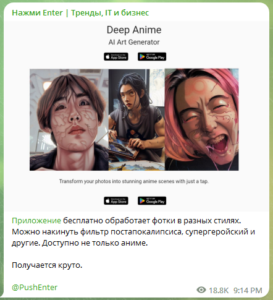Open the brown-haired anime portrait image
Image resolution: width=273 pixels, height=300 pixels.
coord(69,119)
